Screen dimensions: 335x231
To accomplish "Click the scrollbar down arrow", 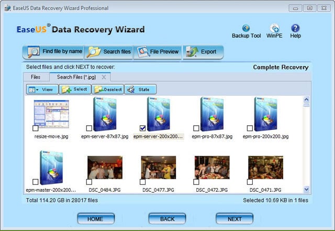I will coord(306,189).
